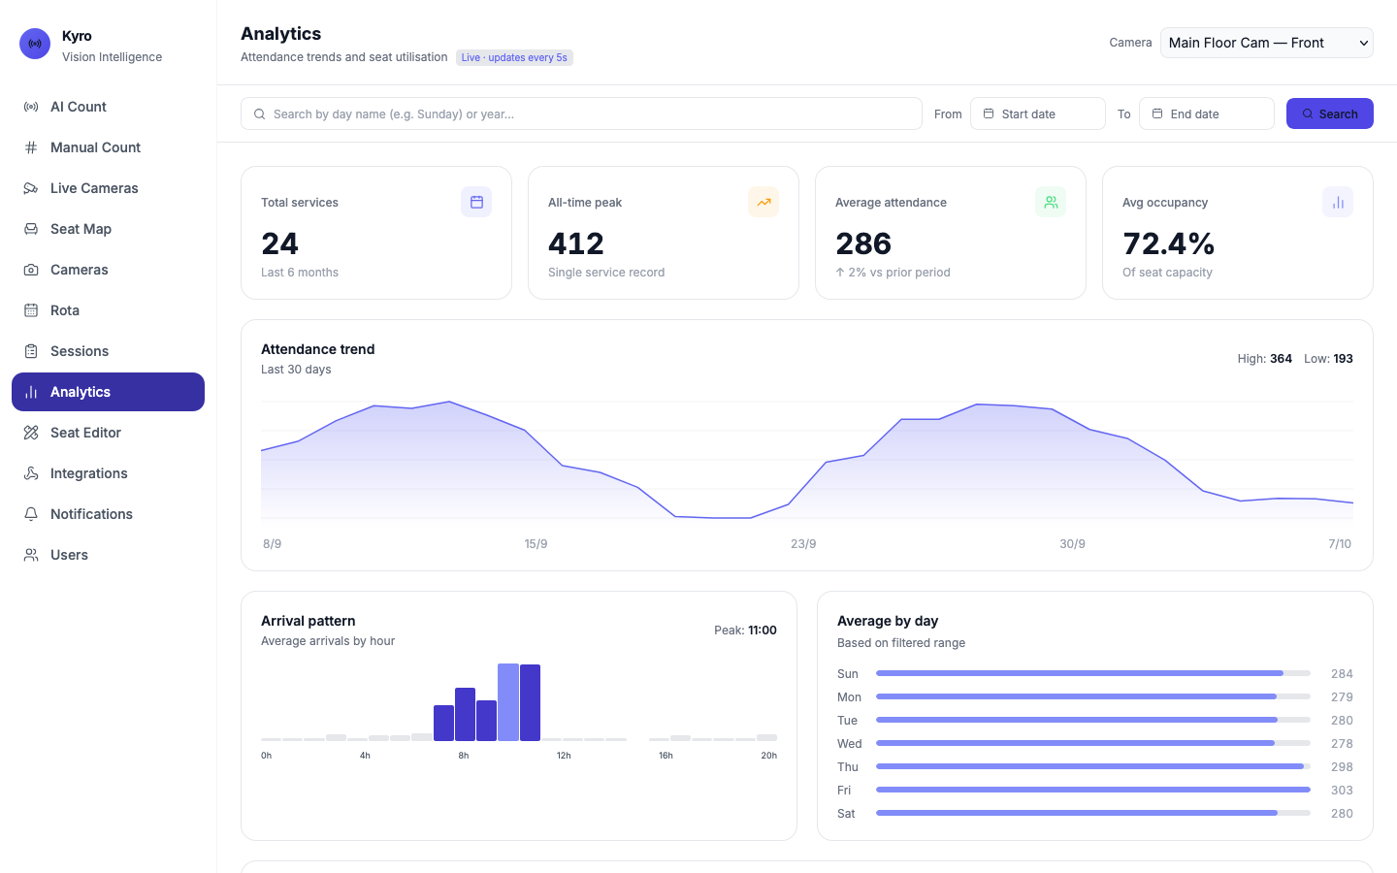Open the Rota page
Viewport: 1397px width, 873px height.
point(108,310)
